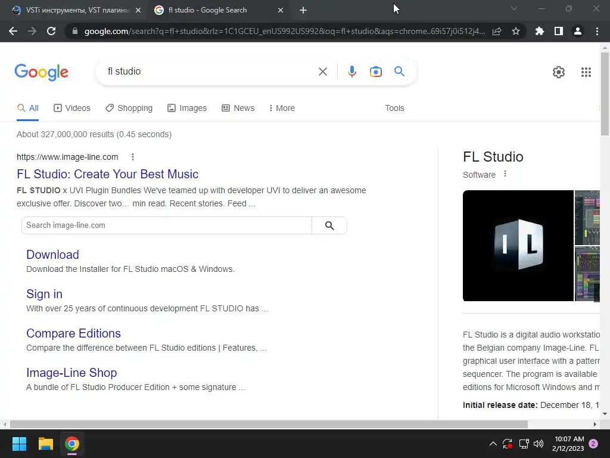
Task: Click the https://www.image-line.com URL
Action: pyautogui.click(x=67, y=157)
